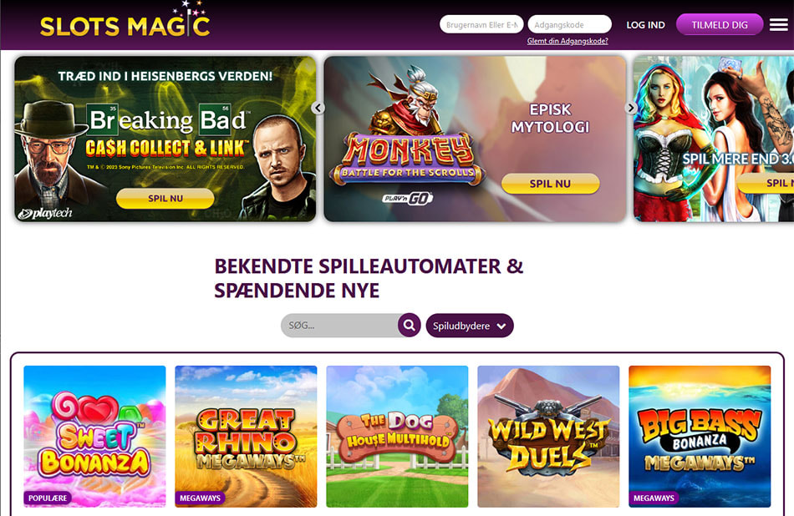
Task: Select The Dog House Multihold game
Action: 397,436
